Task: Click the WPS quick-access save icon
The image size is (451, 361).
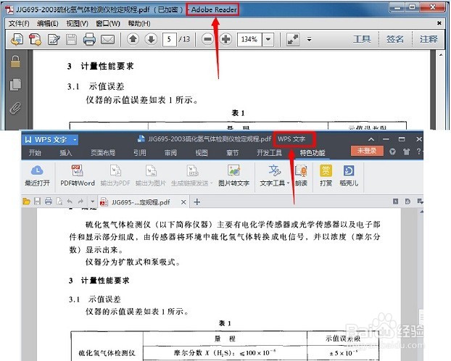Action: tap(38, 201)
